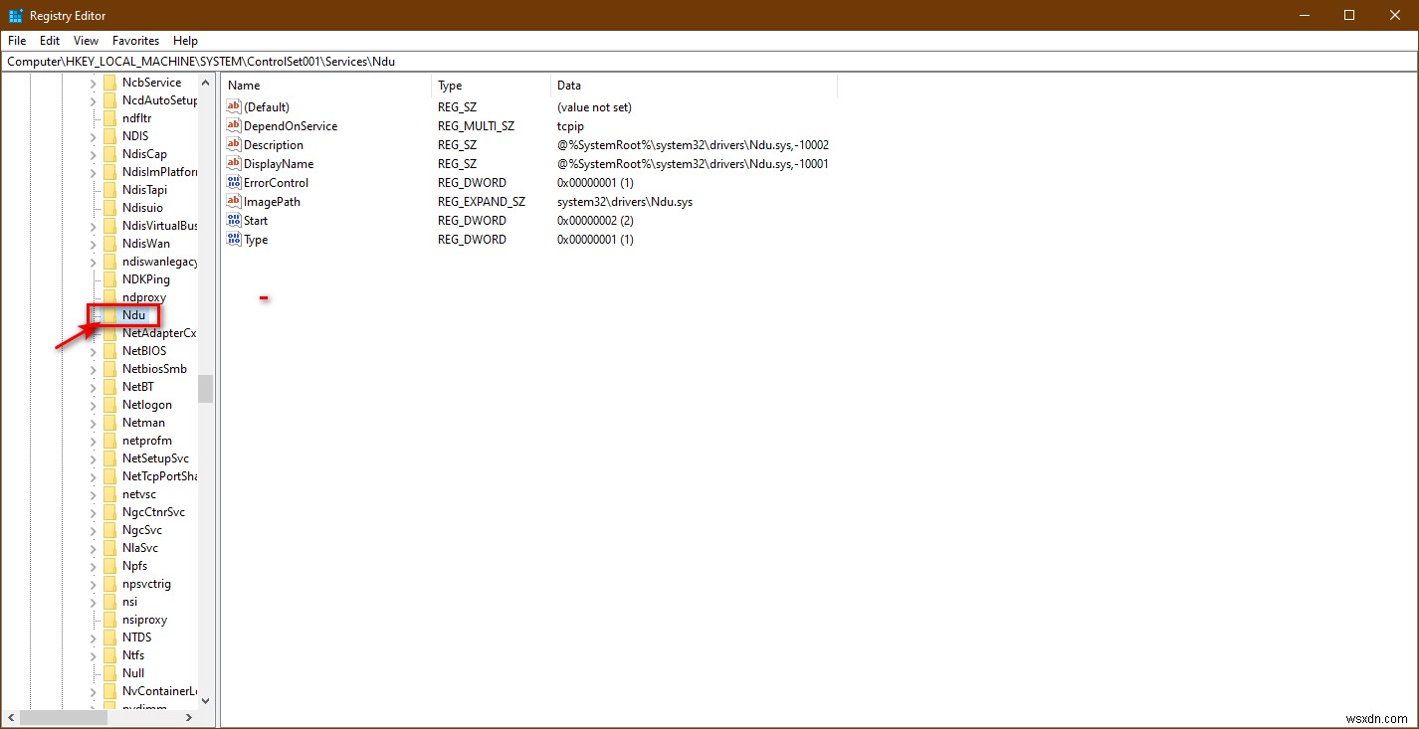The height and width of the screenshot is (729, 1419).
Task: Expand the Ntfs registry key
Action: [x=93, y=654]
